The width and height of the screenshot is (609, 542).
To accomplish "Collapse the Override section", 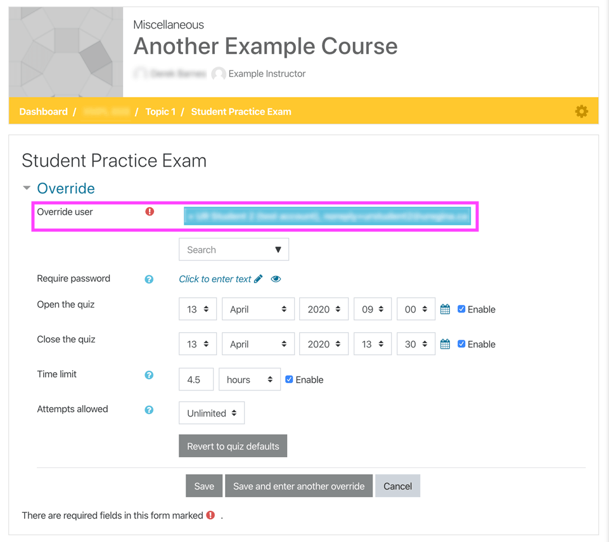I will point(26,188).
